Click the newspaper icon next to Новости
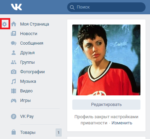150x139 pixels. coord(14,34)
